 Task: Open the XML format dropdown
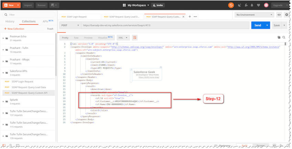123,38
